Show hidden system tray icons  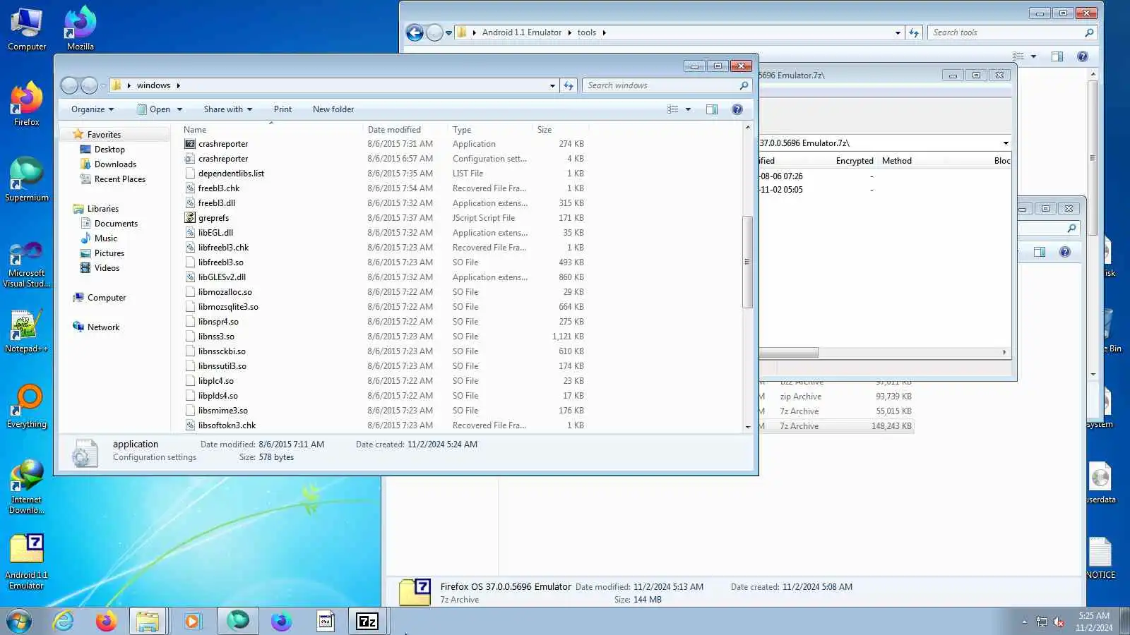click(1024, 622)
